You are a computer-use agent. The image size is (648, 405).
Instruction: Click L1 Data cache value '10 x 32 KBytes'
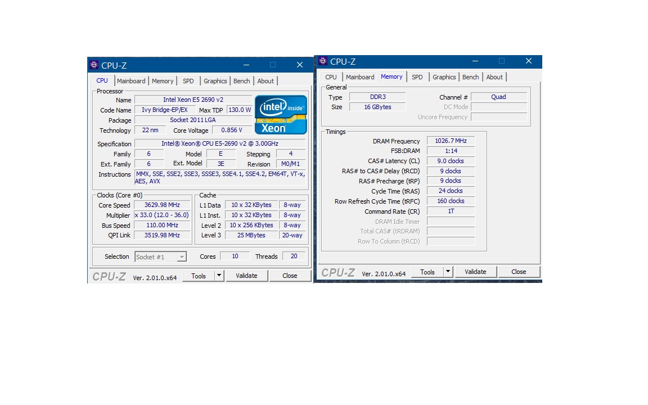pyautogui.click(x=251, y=205)
